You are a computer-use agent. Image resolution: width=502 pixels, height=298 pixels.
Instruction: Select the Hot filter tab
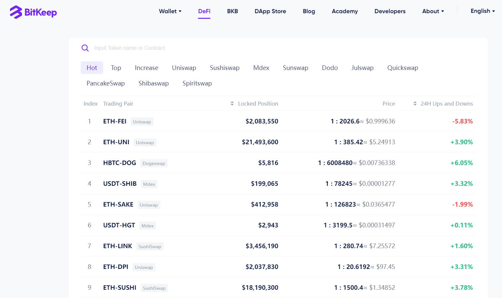pos(92,68)
